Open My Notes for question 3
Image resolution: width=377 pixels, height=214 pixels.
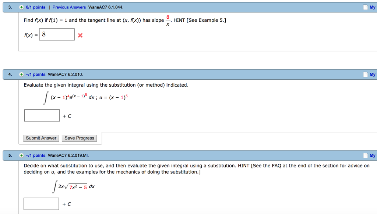pyautogui.click(x=373, y=7)
